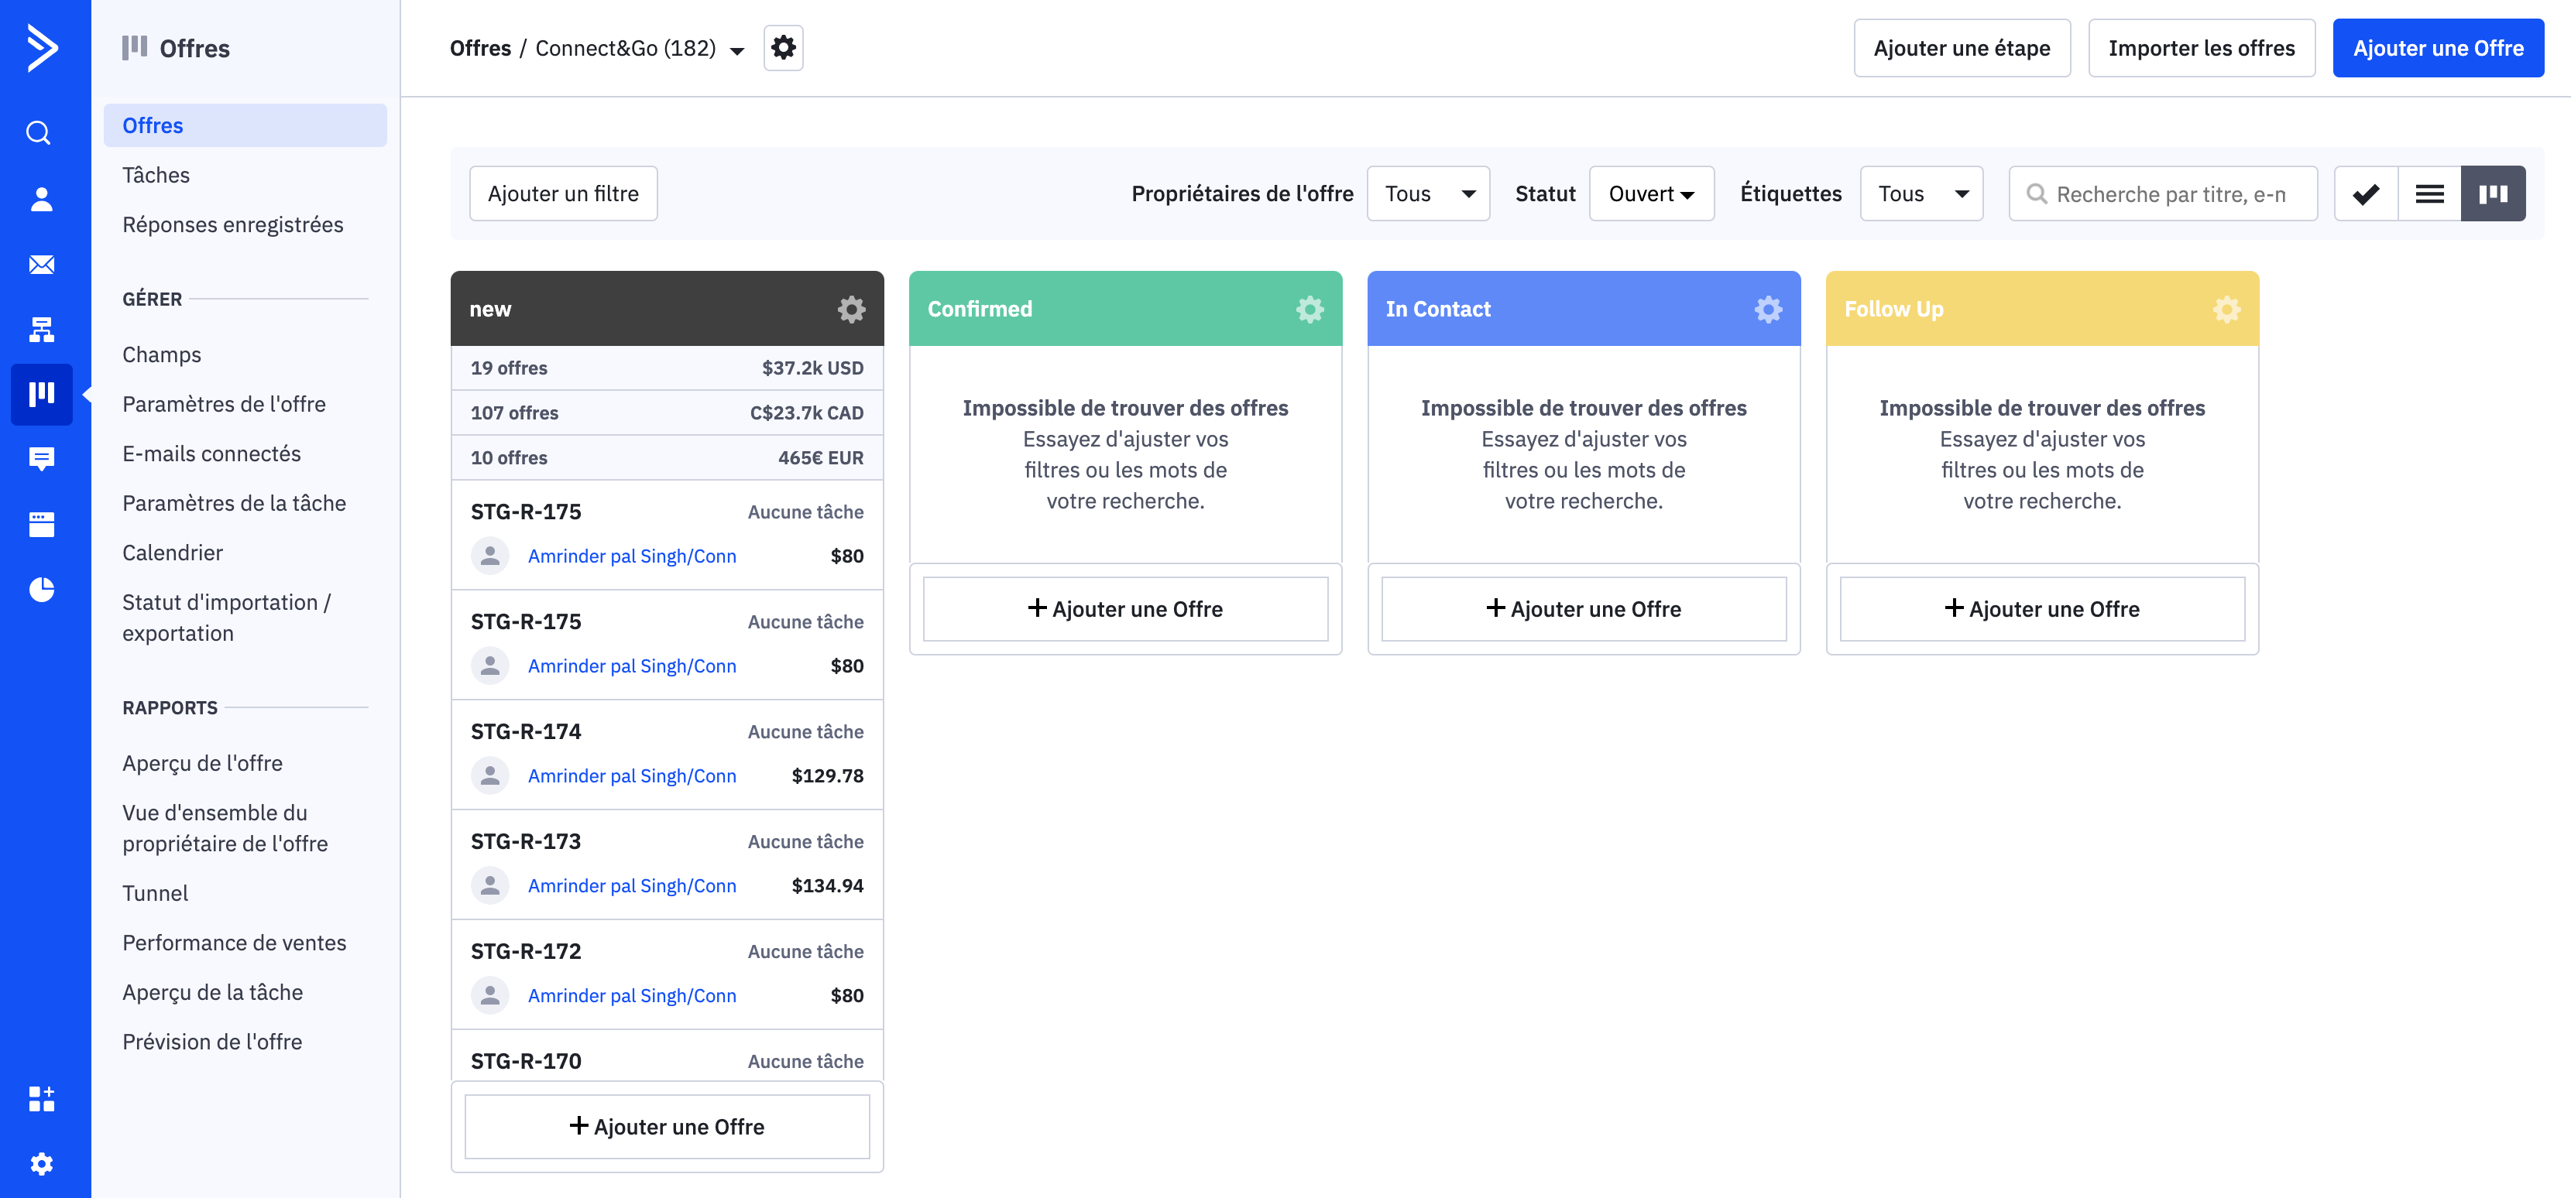Open Reports pie chart icon

click(40, 590)
